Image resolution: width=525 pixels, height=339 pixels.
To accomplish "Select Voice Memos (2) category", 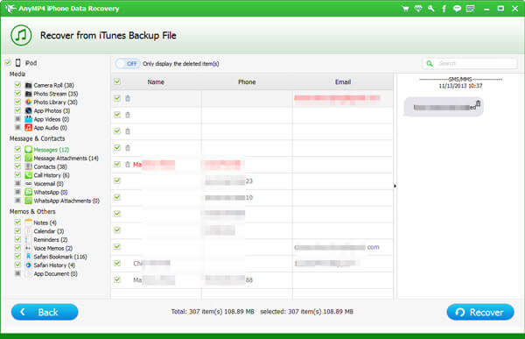I will (x=52, y=249).
